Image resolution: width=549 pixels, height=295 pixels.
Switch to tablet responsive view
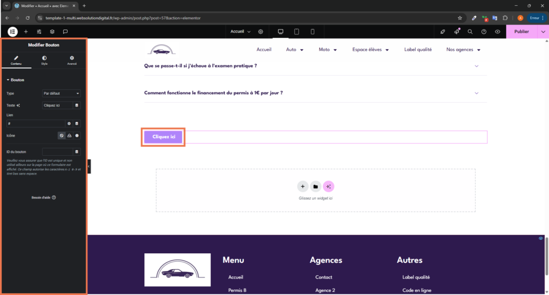[296, 32]
